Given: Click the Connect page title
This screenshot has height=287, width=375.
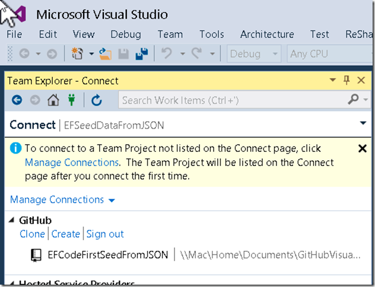Looking at the screenshot, I should pyautogui.click(x=33, y=125).
